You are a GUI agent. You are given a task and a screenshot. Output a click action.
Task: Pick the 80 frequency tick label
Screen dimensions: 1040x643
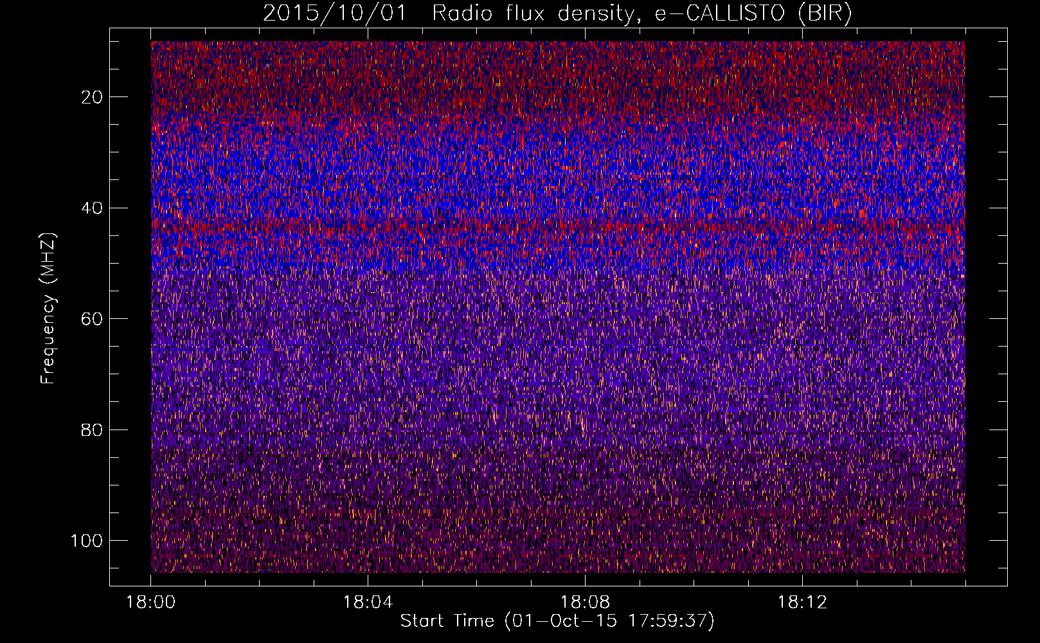click(x=93, y=430)
